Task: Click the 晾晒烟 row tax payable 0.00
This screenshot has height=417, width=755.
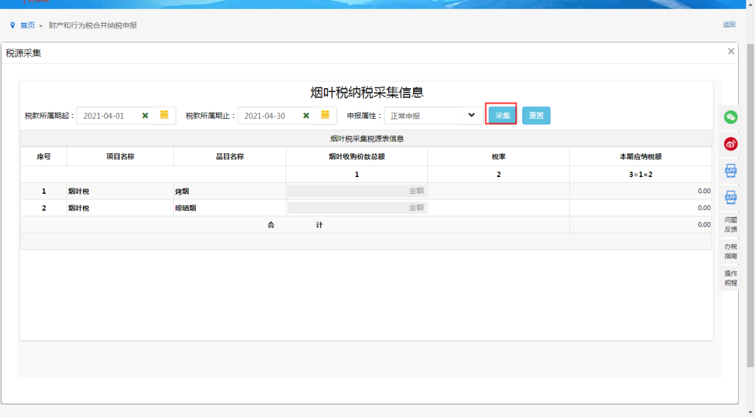Action: 704,208
